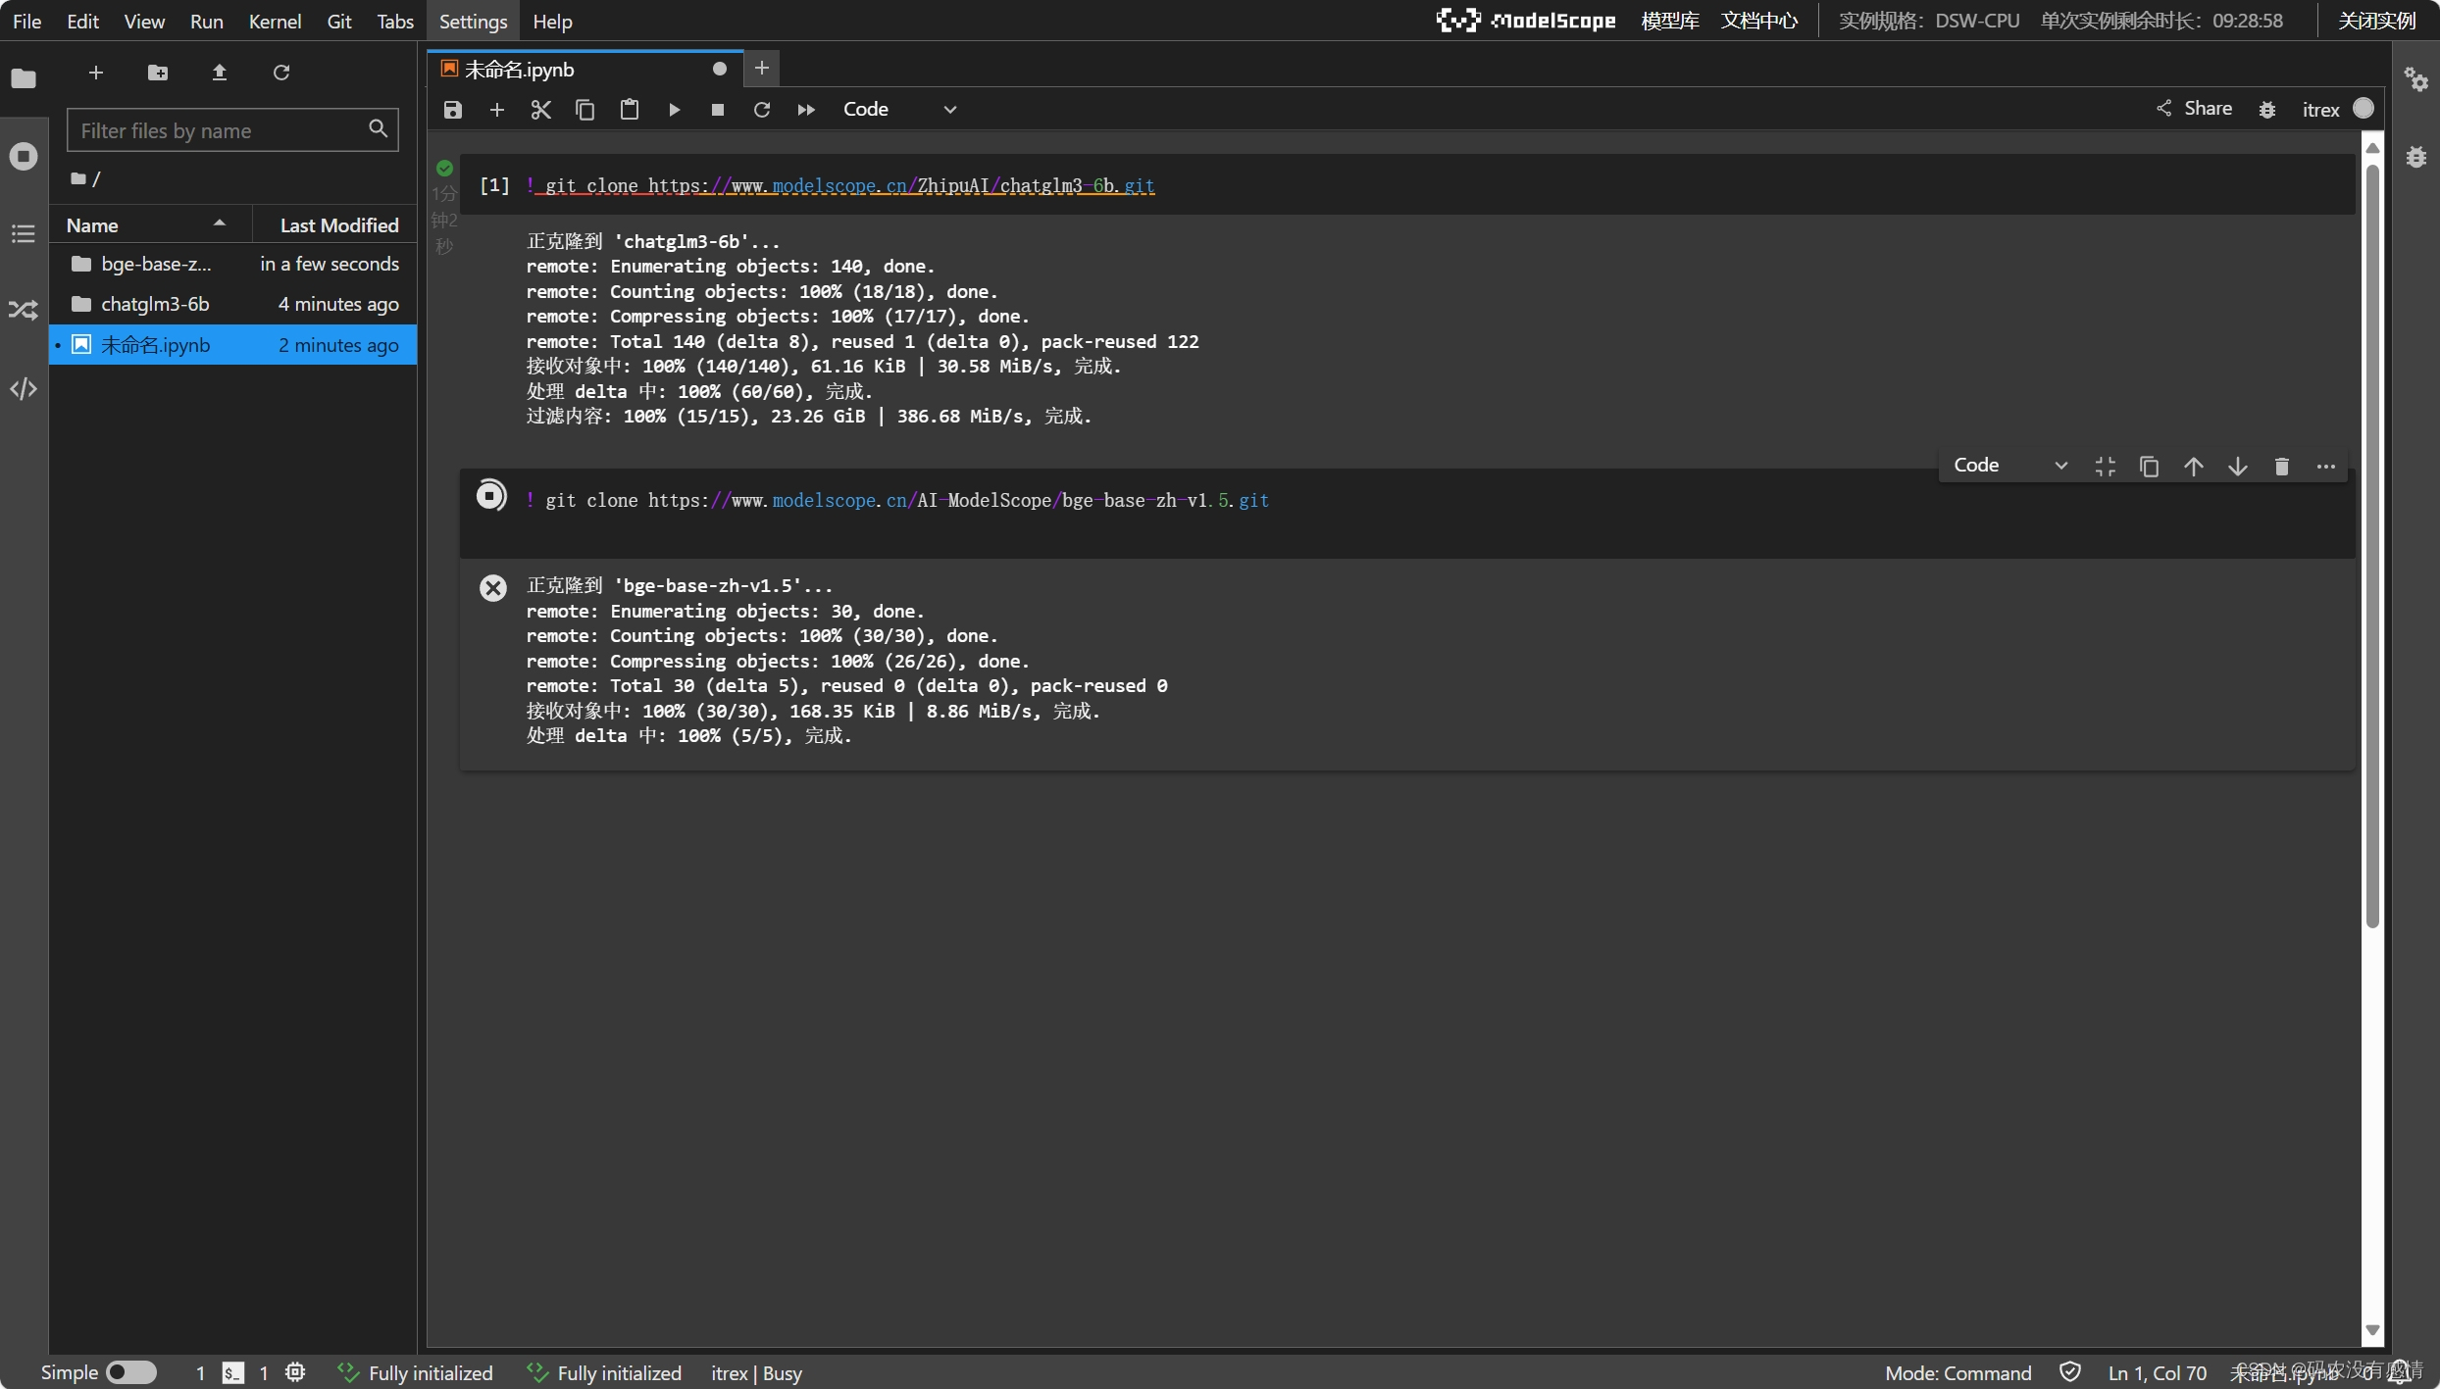Image resolution: width=2440 pixels, height=1389 pixels.
Task: Open the Git sidebar panel icon
Action: coord(24,311)
